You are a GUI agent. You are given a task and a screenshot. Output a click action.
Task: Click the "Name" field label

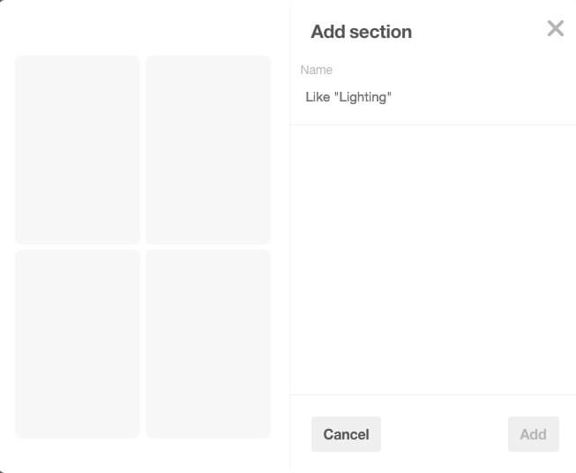pyautogui.click(x=316, y=70)
